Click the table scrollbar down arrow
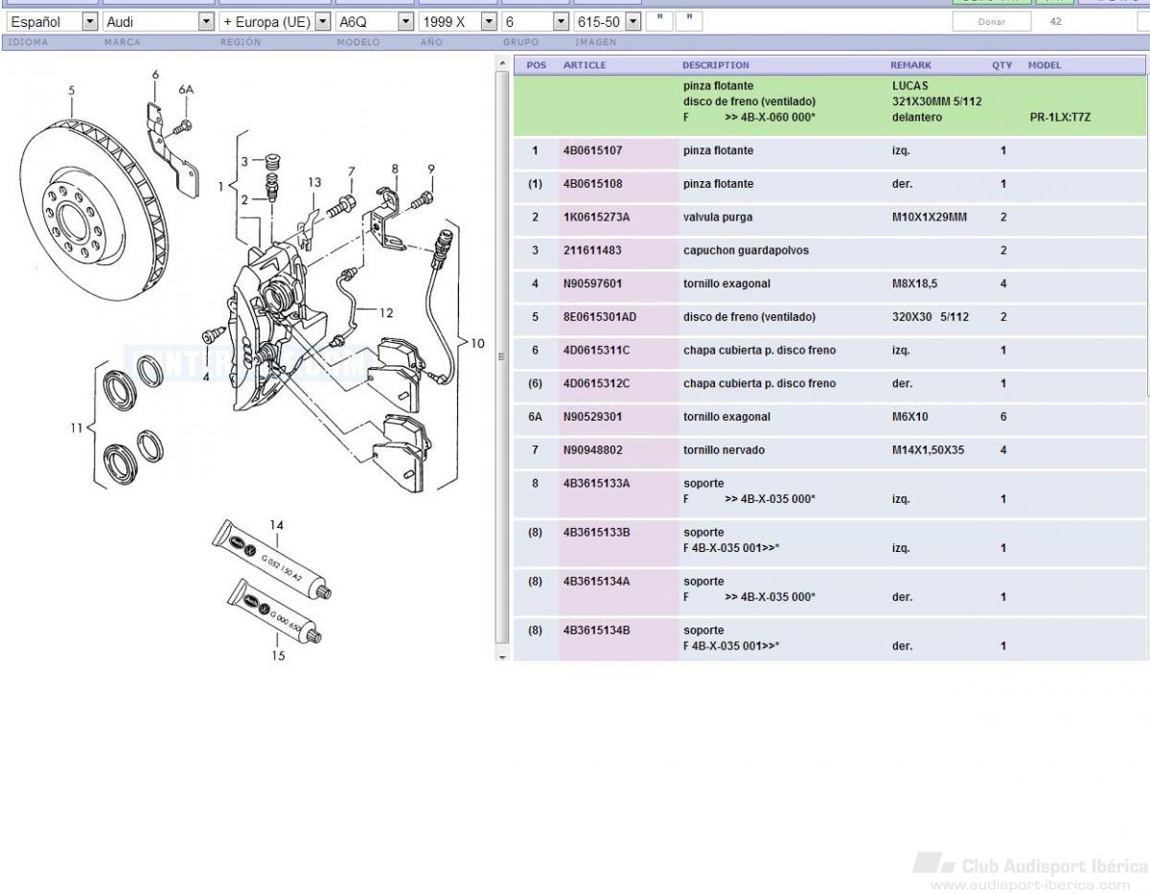The width and height of the screenshot is (1150, 893). pyautogui.click(x=503, y=657)
